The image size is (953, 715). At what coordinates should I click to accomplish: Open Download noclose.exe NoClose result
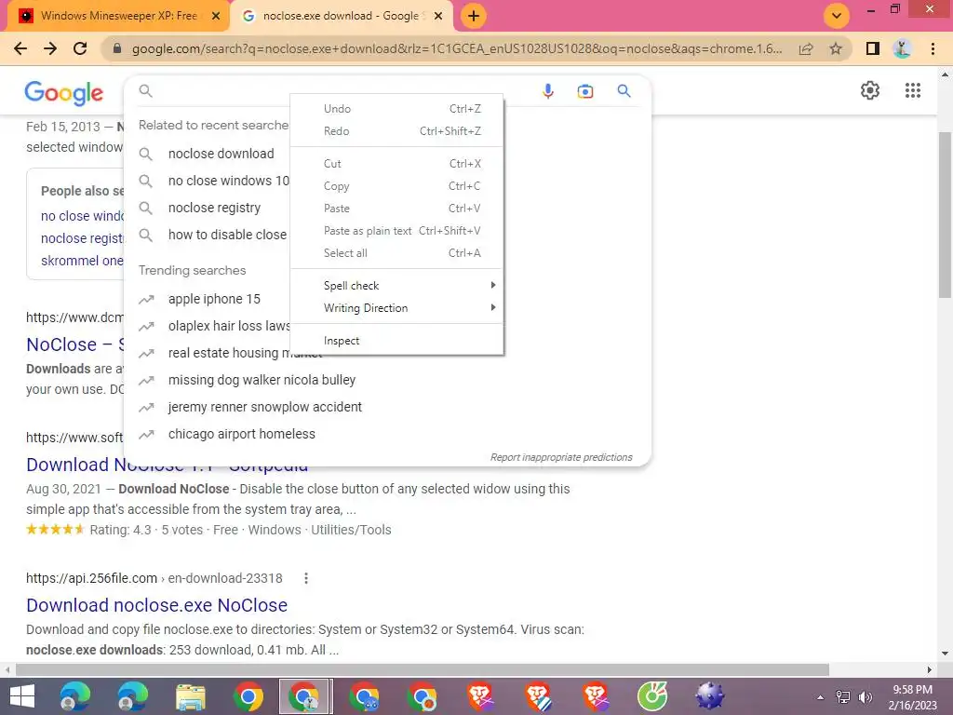[x=156, y=605]
